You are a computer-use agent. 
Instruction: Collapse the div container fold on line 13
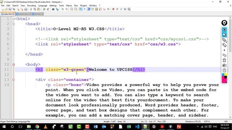click(14, 80)
